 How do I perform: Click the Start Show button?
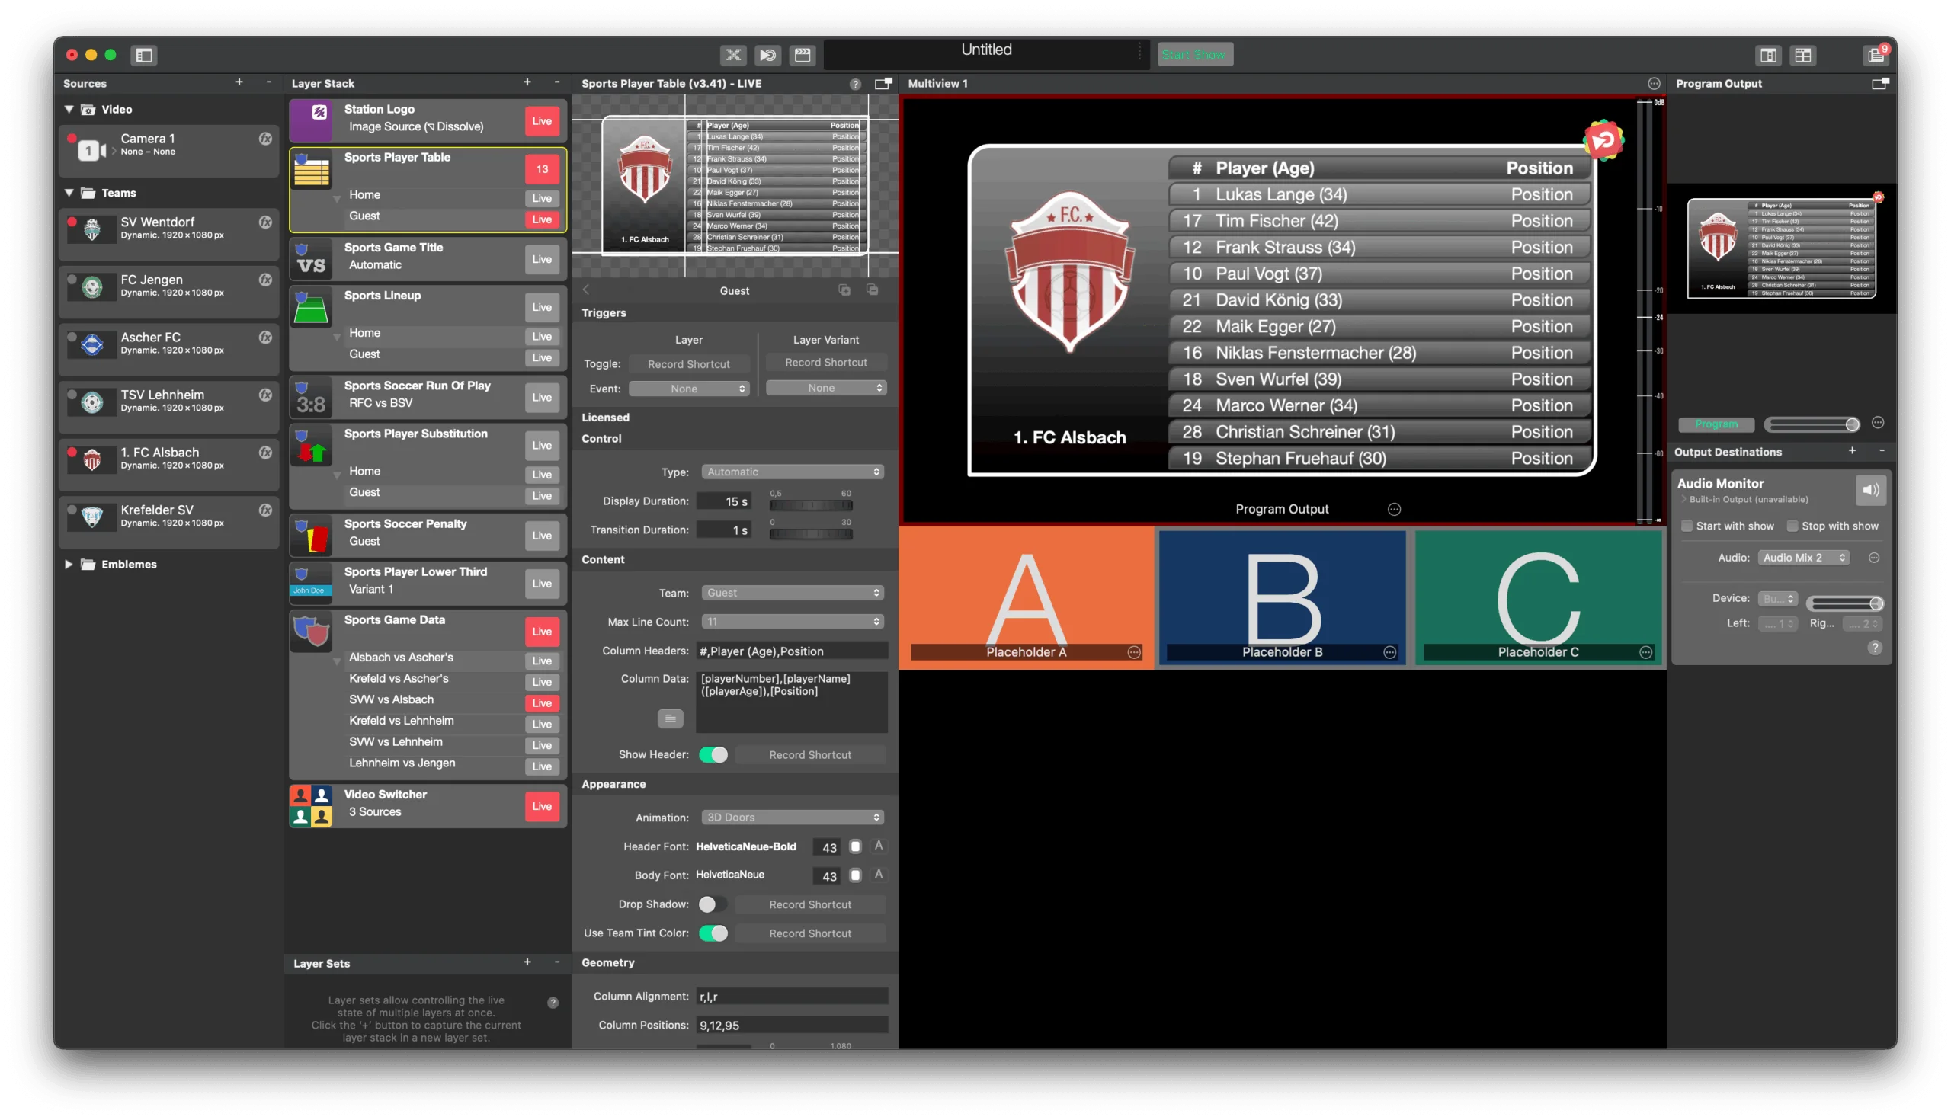[1195, 55]
